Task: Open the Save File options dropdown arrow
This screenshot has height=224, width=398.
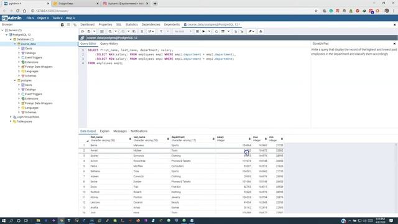Action: point(94,32)
